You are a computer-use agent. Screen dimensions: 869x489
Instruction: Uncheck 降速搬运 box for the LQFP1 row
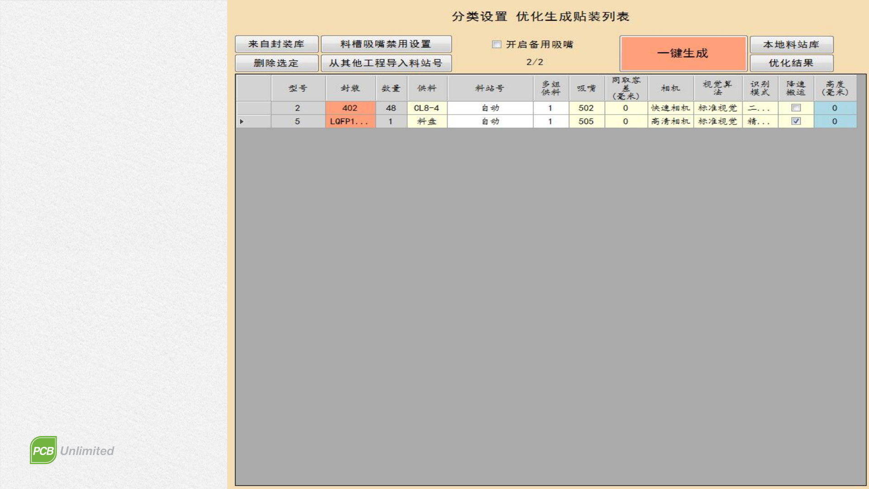click(x=796, y=121)
